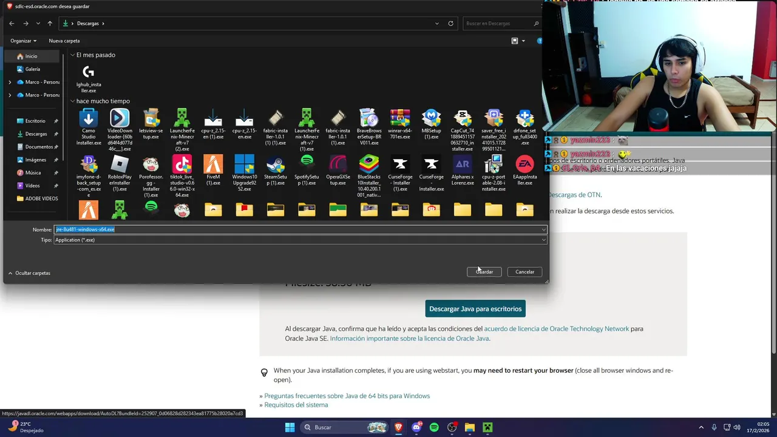
Task: Select winrar-x64-701es.exe file
Action: click(400, 124)
